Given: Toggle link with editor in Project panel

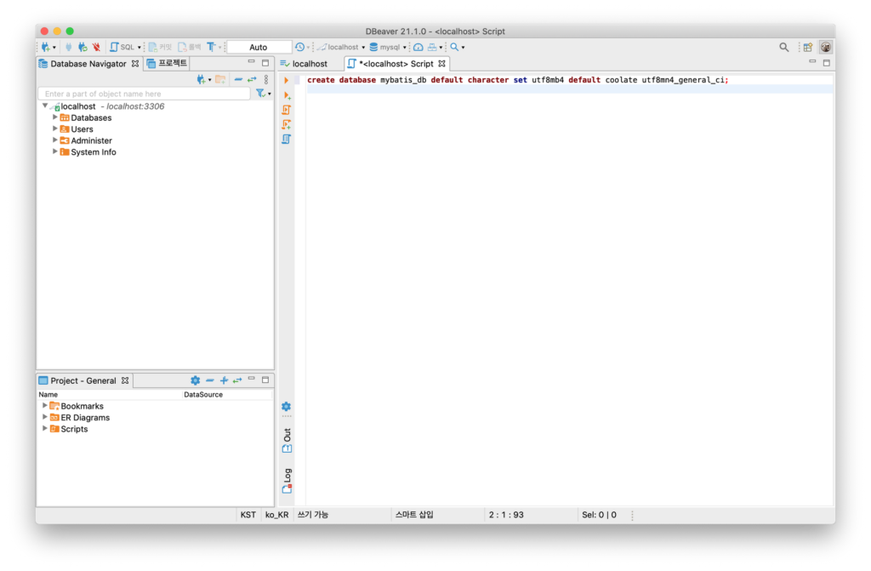Looking at the screenshot, I should pyautogui.click(x=237, y=380).
